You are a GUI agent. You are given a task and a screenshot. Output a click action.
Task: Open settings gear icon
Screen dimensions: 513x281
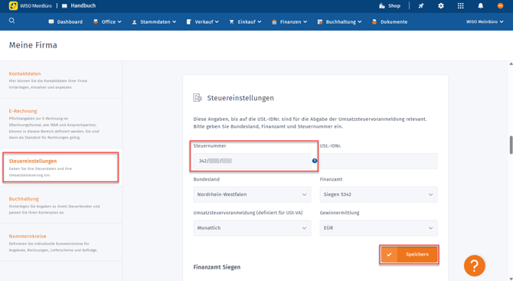click(x=441, y=5)
